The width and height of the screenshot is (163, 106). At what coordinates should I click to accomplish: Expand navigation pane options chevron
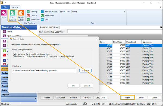pos(35,99)
